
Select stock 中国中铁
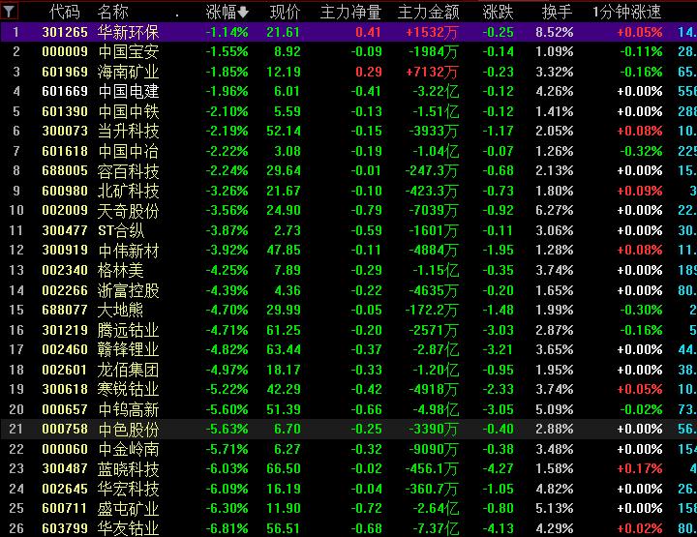(129, 111)
